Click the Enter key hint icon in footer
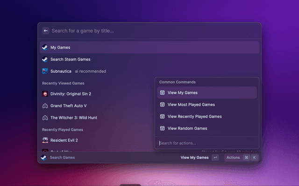 [215, 158]
